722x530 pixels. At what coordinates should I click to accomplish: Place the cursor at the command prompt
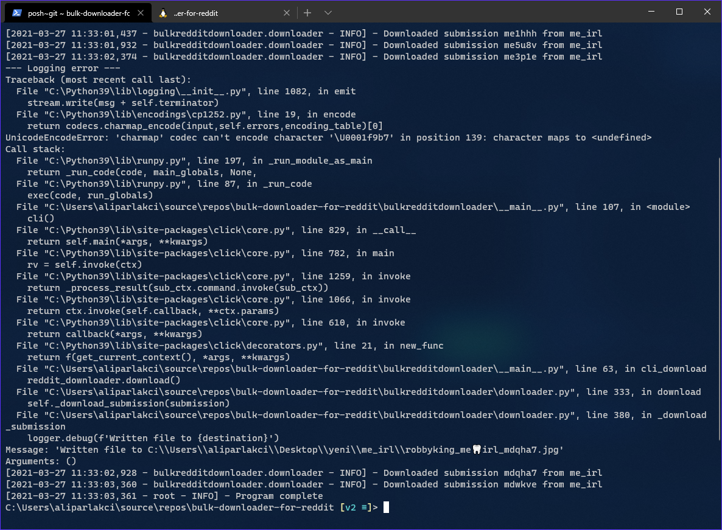385,507
